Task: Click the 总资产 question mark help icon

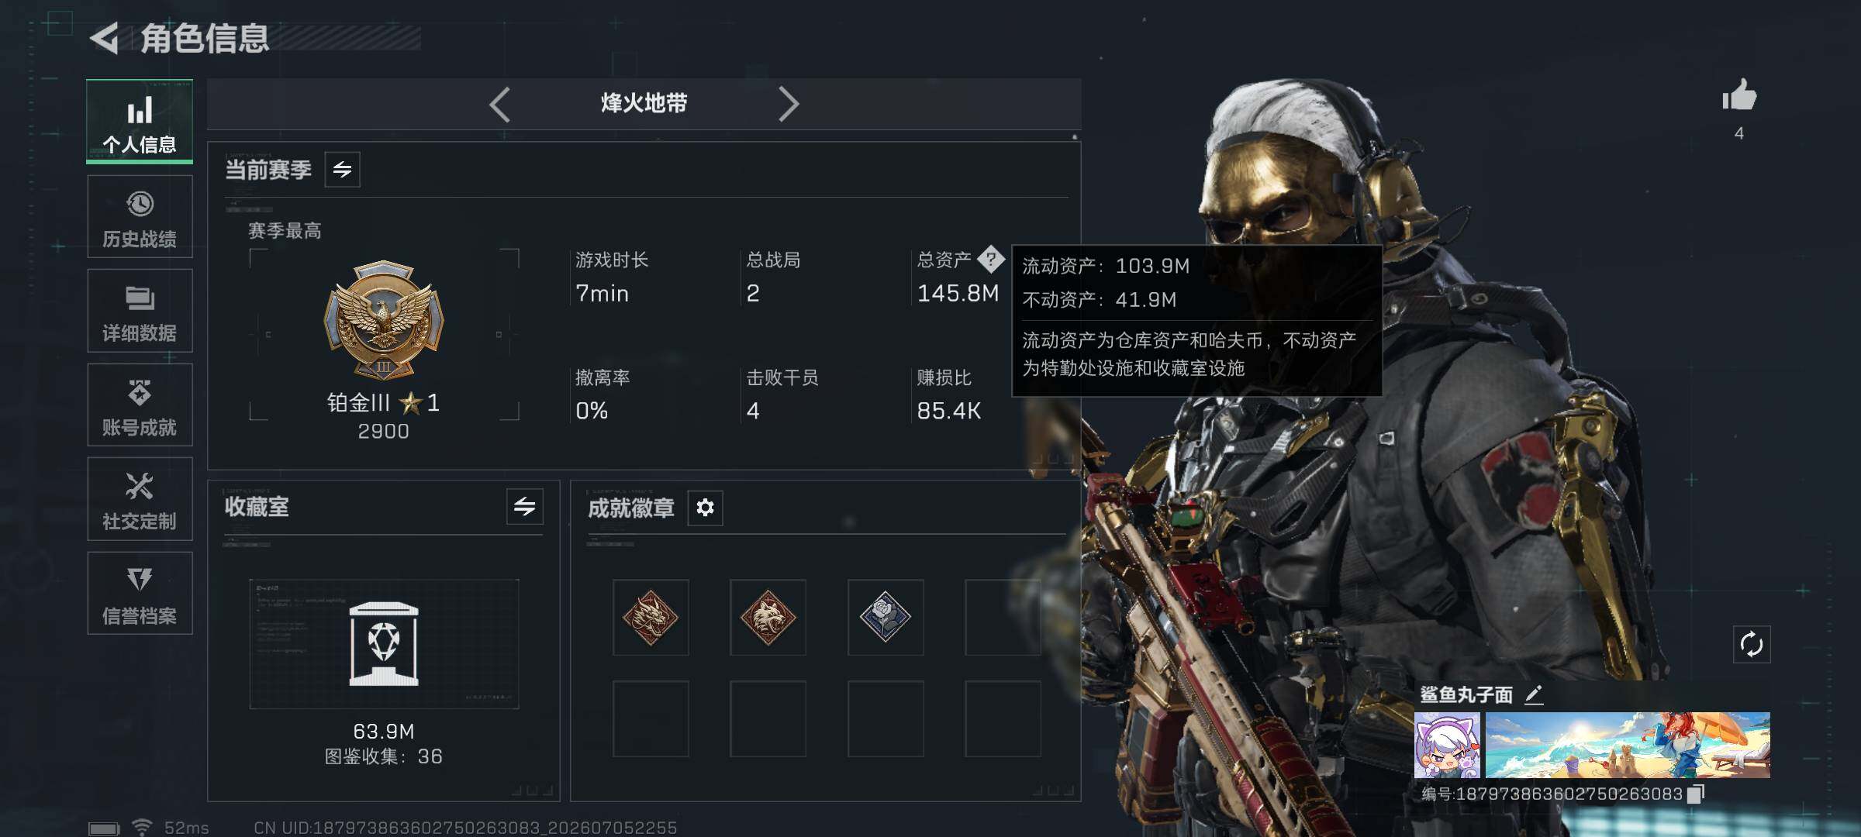Action: pos(990,259)
